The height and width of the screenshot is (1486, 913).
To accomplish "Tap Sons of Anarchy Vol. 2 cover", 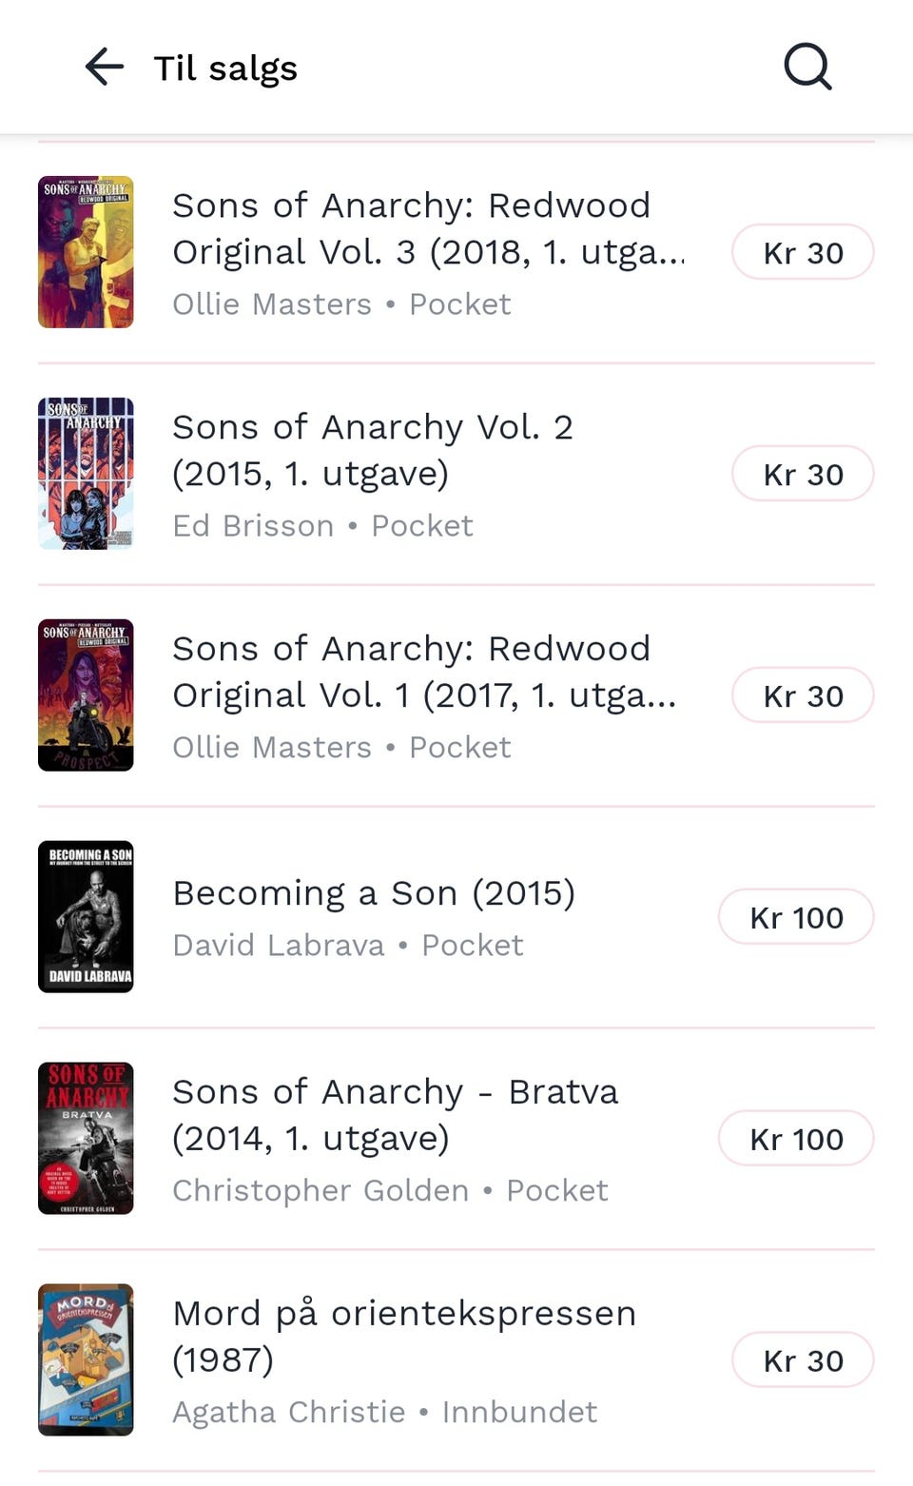I will (x=86, y=474).
